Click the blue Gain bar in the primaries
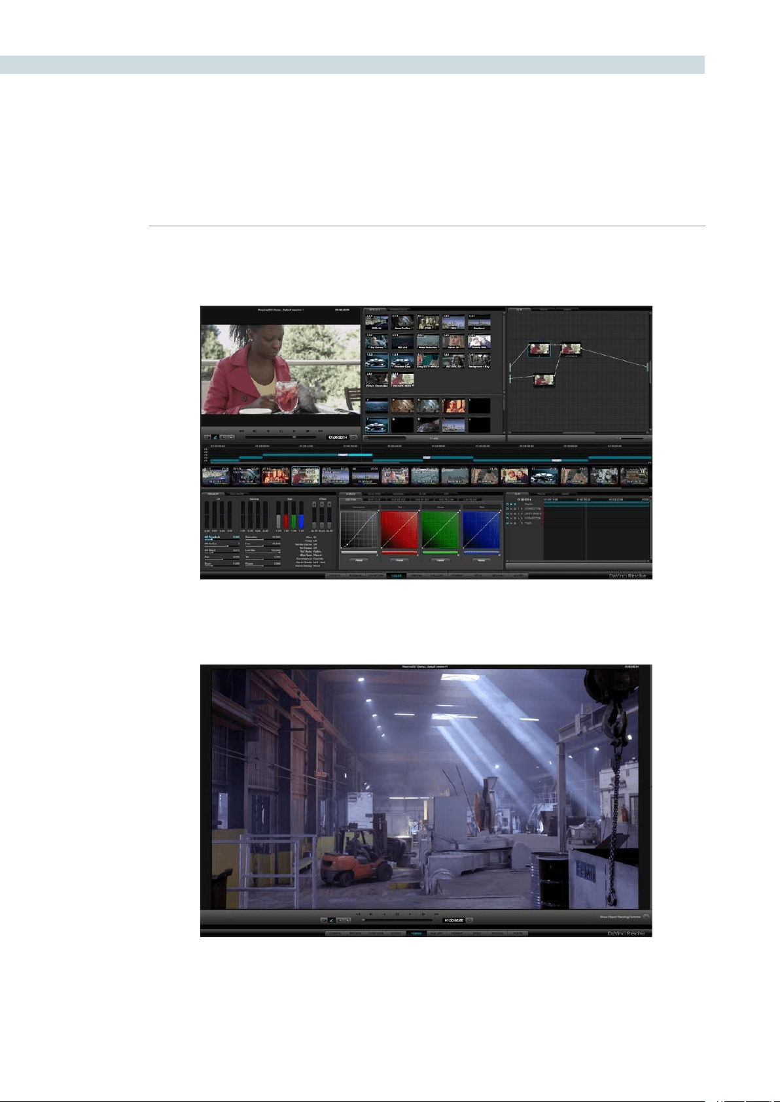Viewport: 780px width, 1102px height. point(302,521)
